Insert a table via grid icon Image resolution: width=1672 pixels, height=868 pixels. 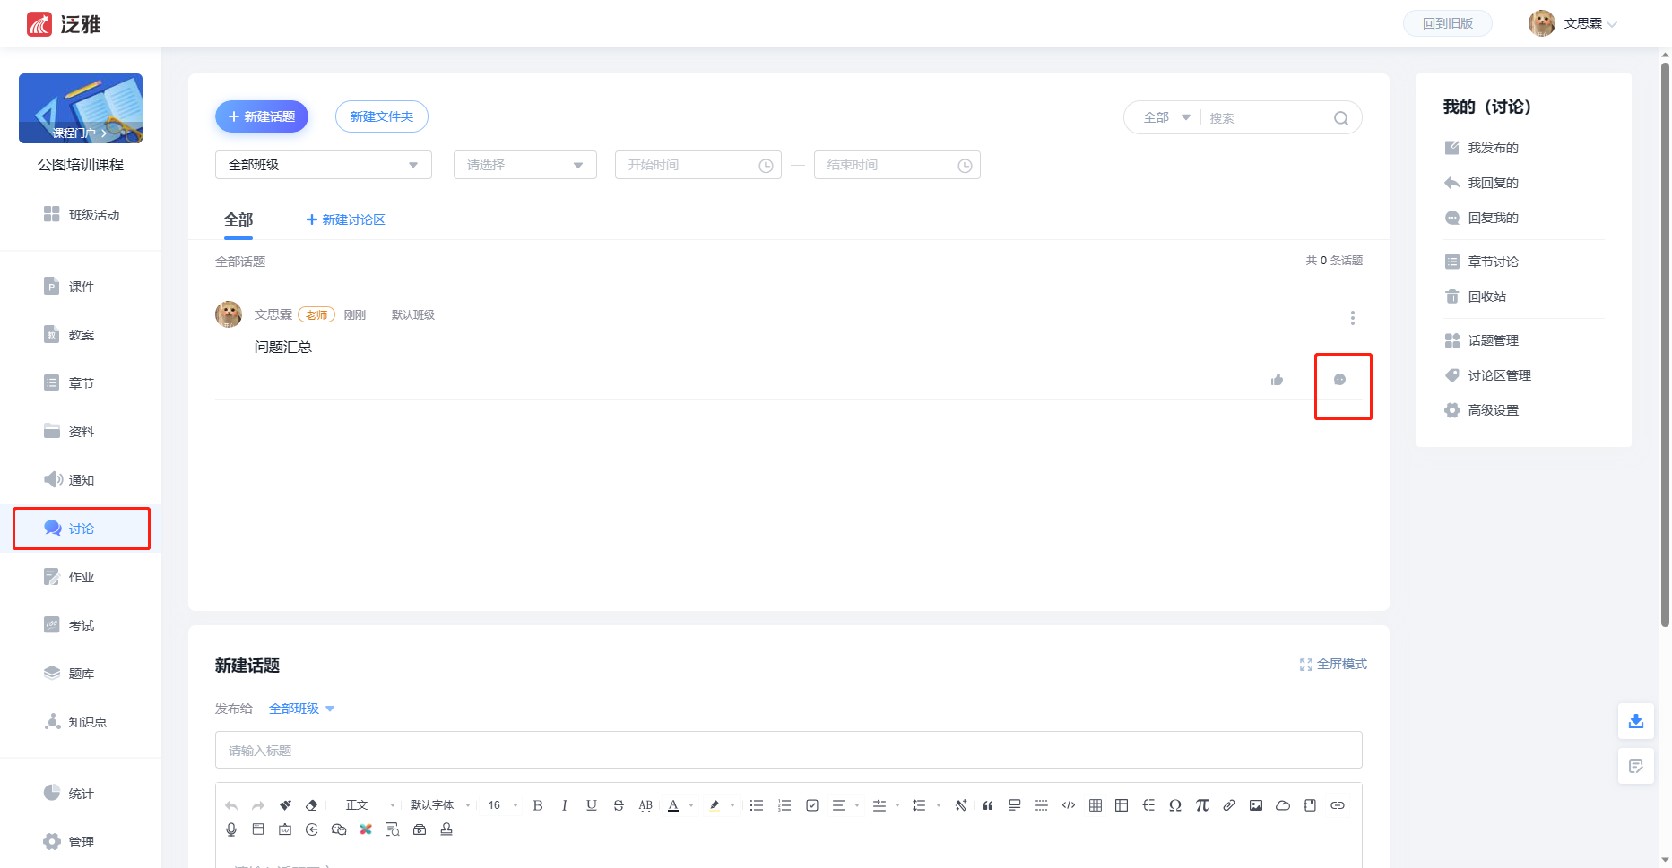coord(1096,805)
